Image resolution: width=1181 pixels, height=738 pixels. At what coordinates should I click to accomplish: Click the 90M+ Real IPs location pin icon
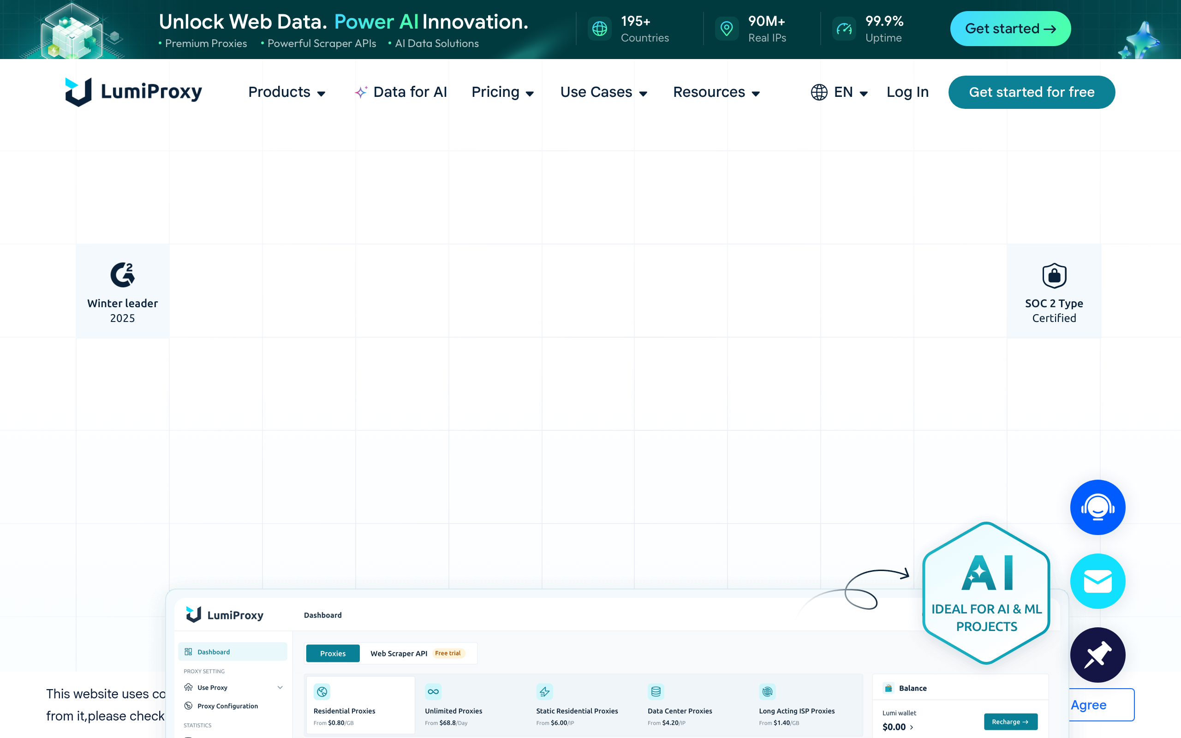727,29
